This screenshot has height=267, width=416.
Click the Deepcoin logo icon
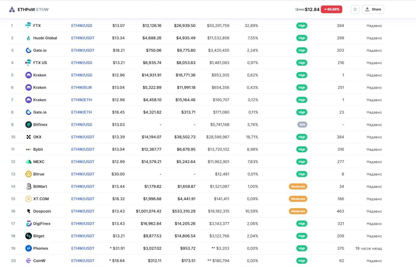pos(28,211)
